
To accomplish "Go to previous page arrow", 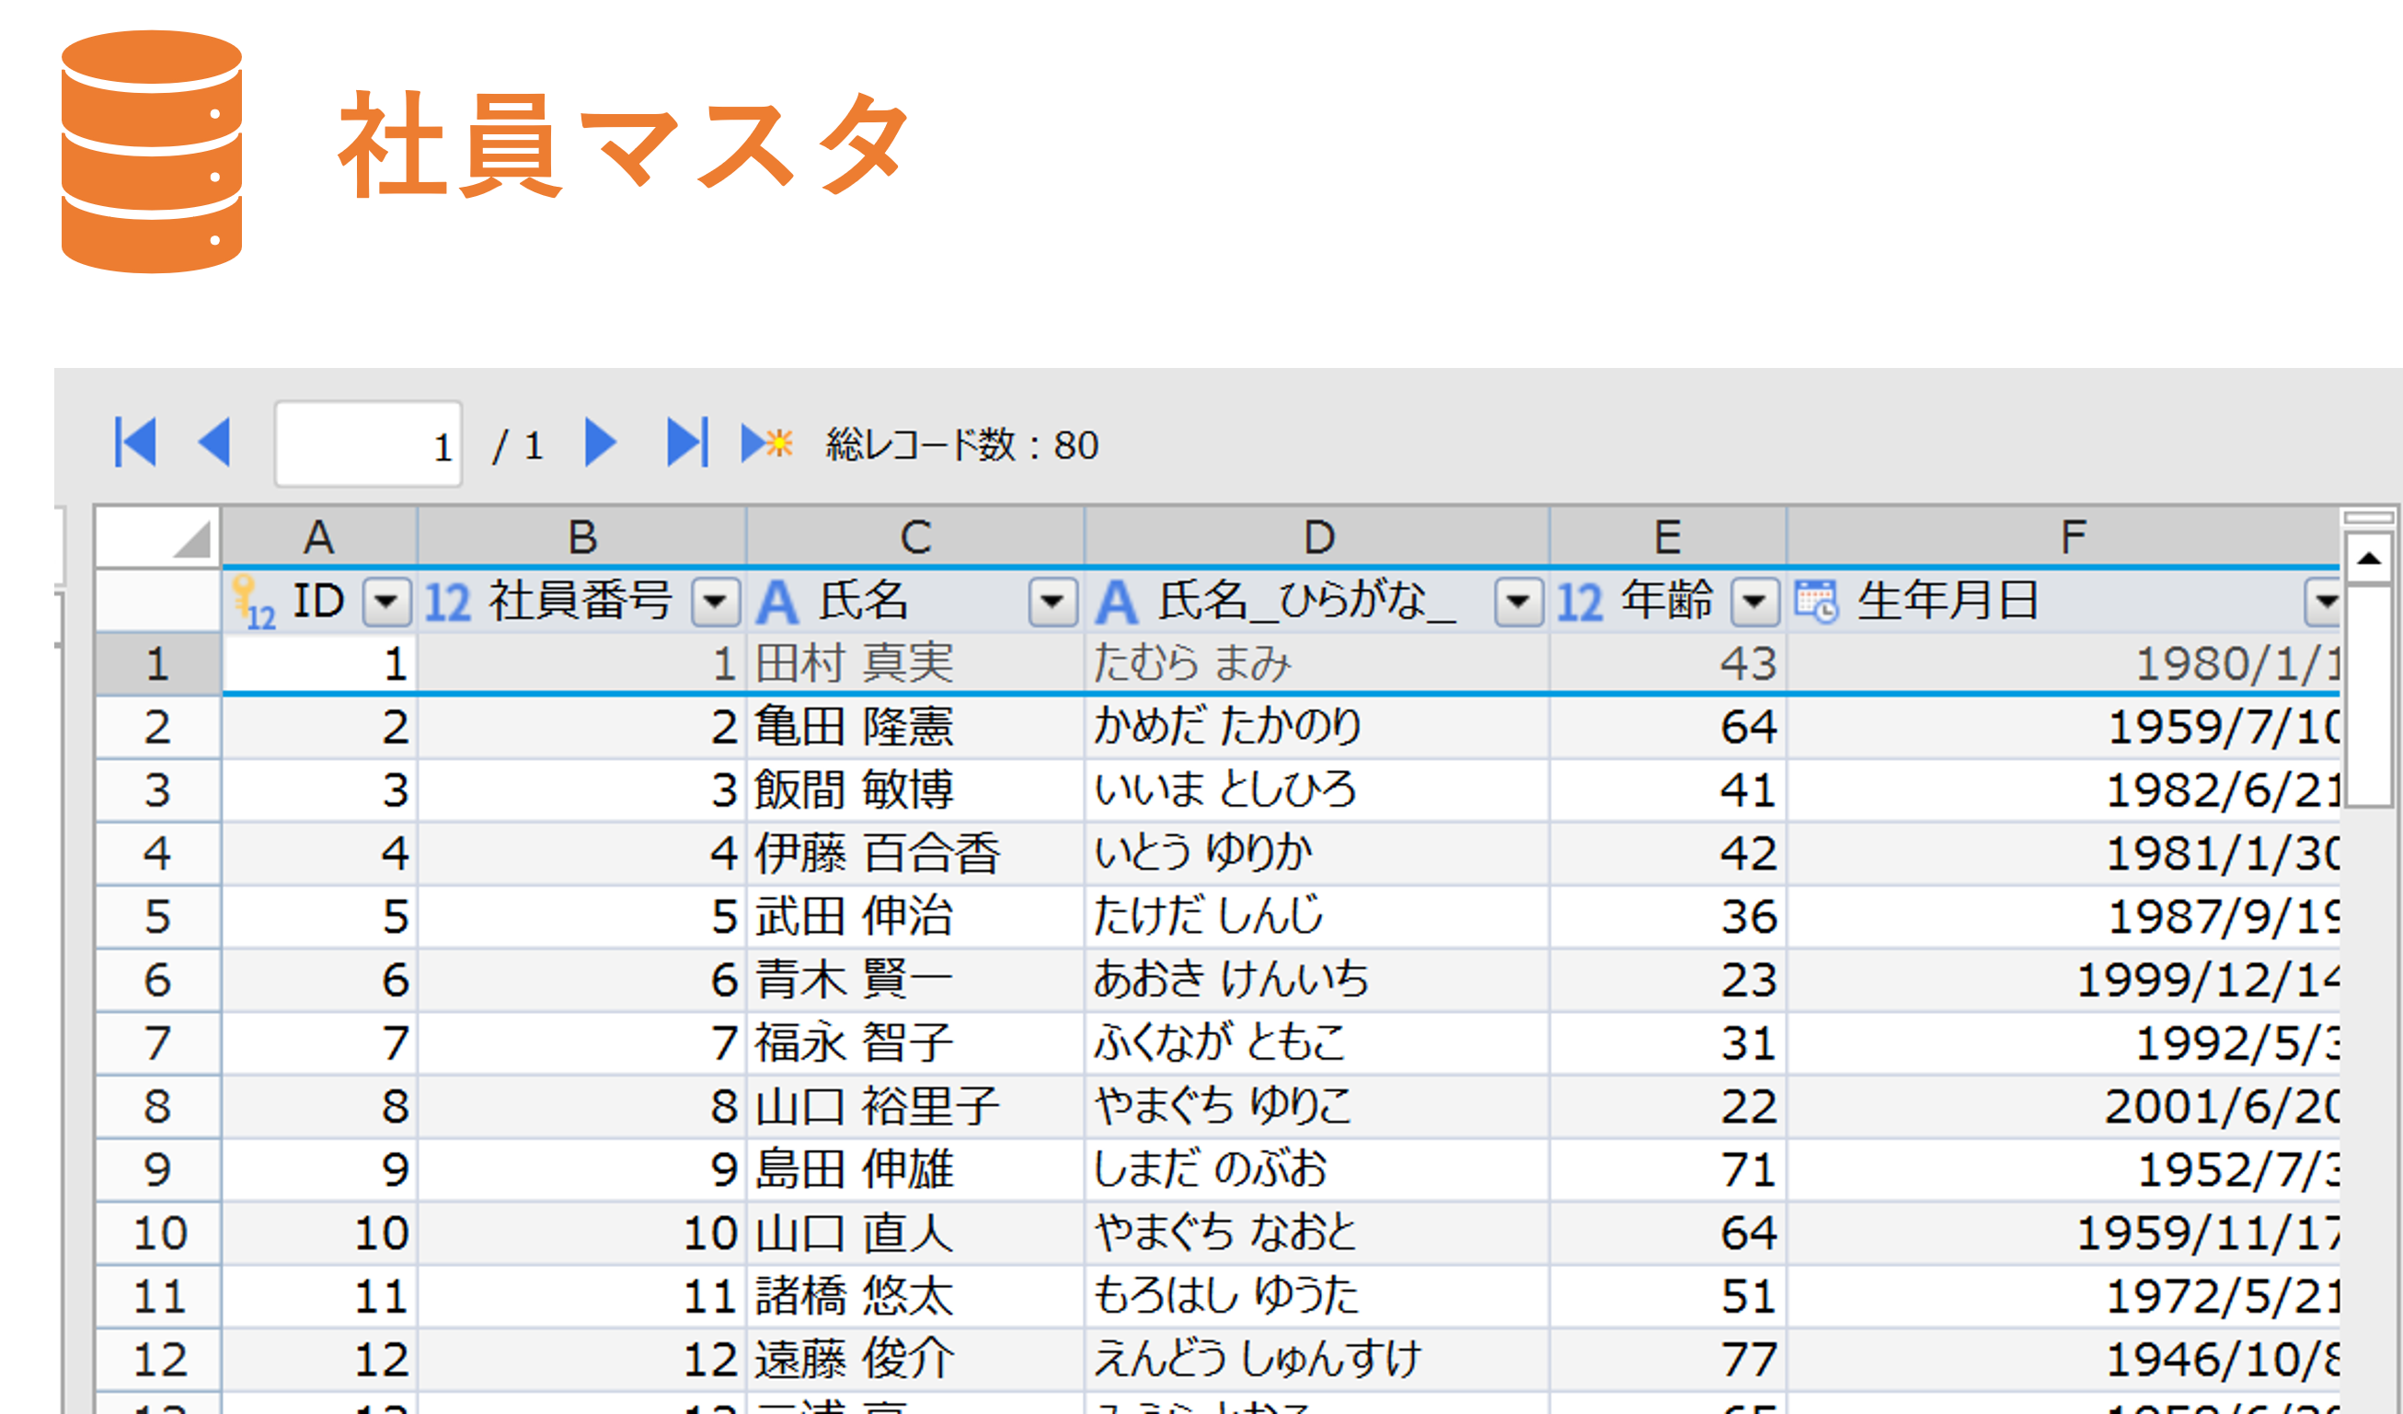I will click(215, 443).
